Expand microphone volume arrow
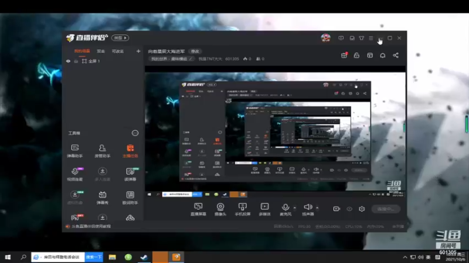469x263 pixels. pyautogui.click(x=295, y=207)
